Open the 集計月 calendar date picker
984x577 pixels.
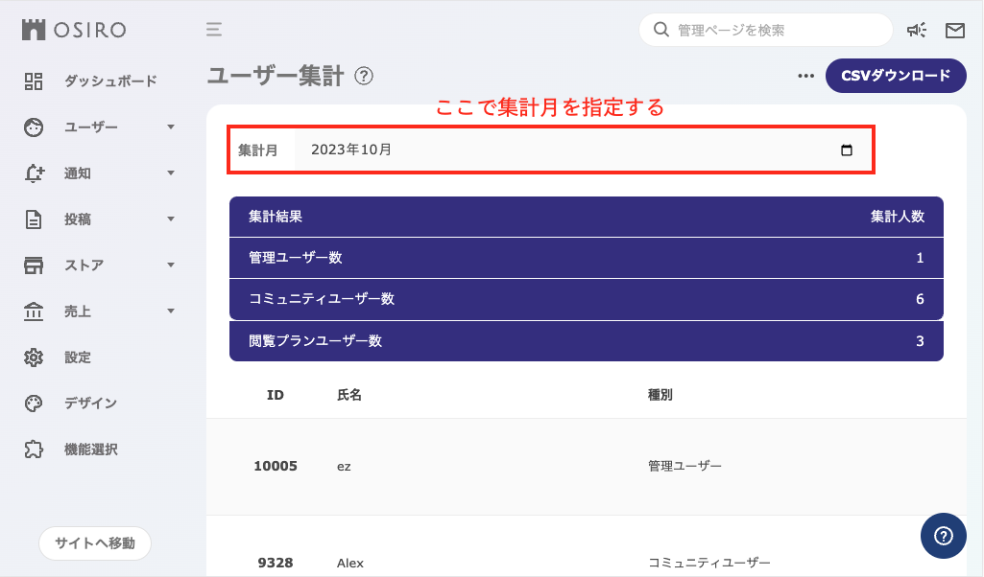coord(846,150)
